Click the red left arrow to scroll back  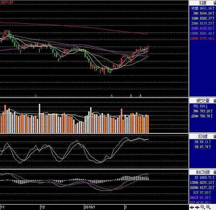pos(192,207)
